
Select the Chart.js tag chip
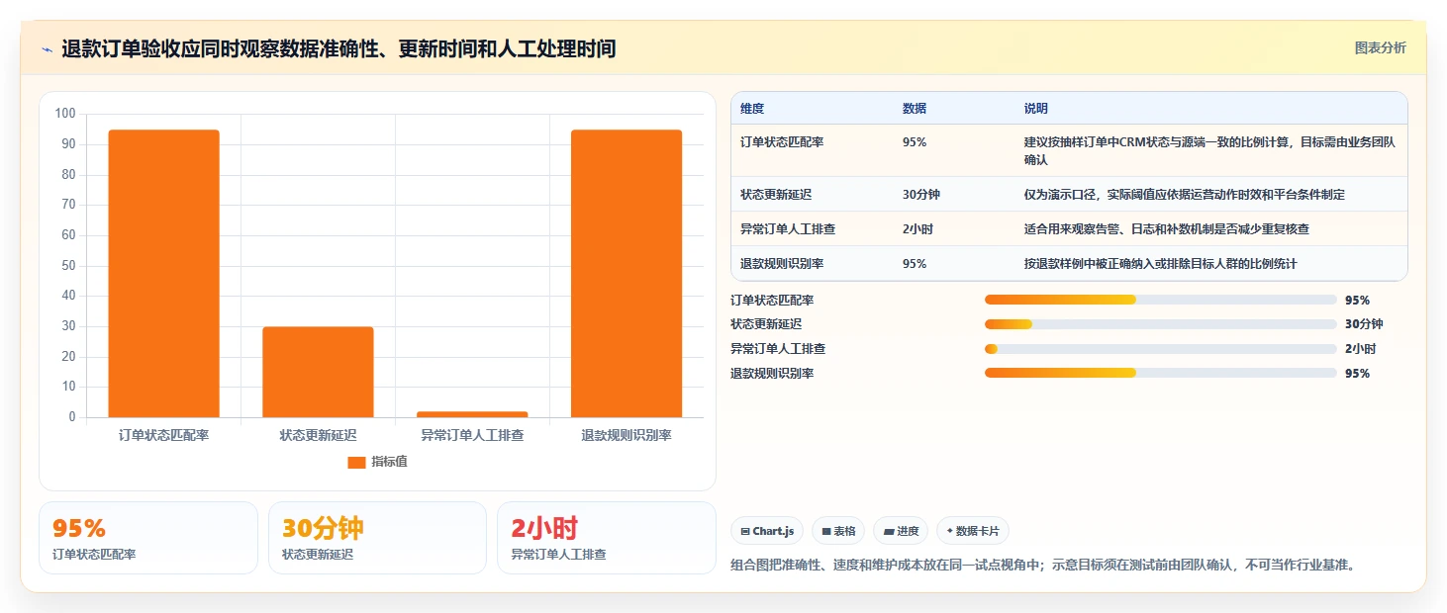click(767, 531)
